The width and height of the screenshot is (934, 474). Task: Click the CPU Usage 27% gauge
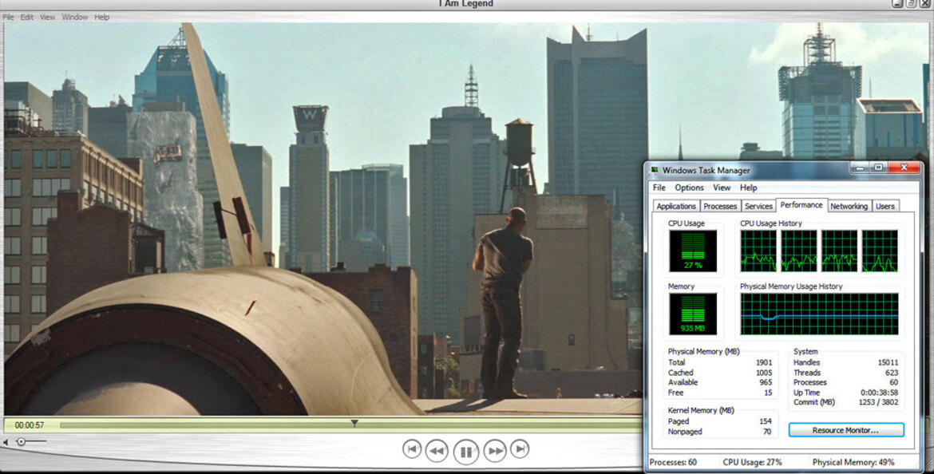coord(693,251)
